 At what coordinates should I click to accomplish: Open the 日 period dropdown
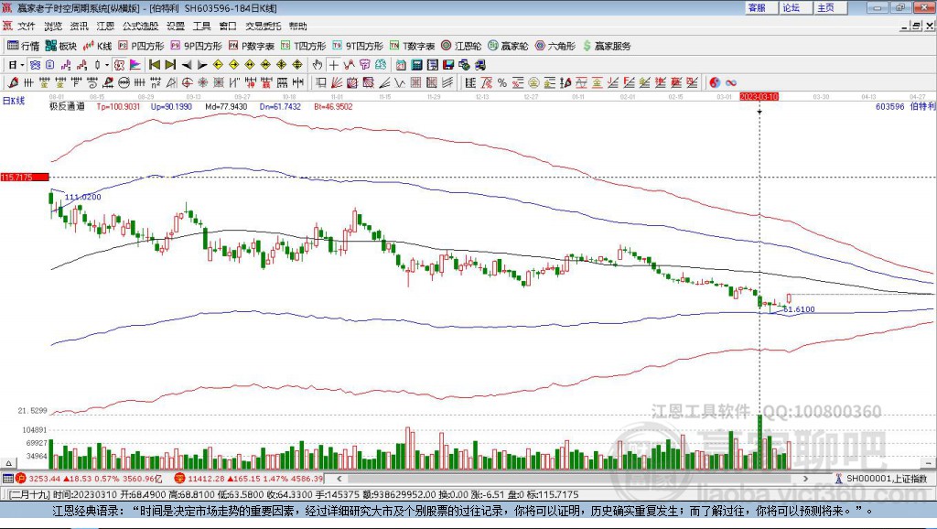point(16,65)
